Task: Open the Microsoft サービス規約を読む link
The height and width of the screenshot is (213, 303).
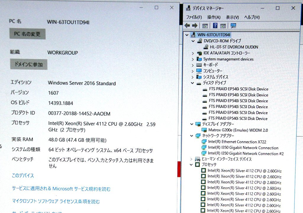Action: tap(61, 189)
